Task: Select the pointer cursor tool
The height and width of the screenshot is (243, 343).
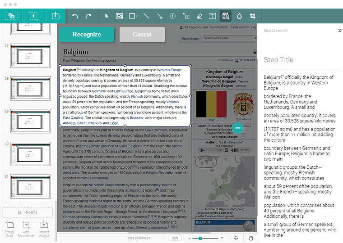Action: point(107,16)
